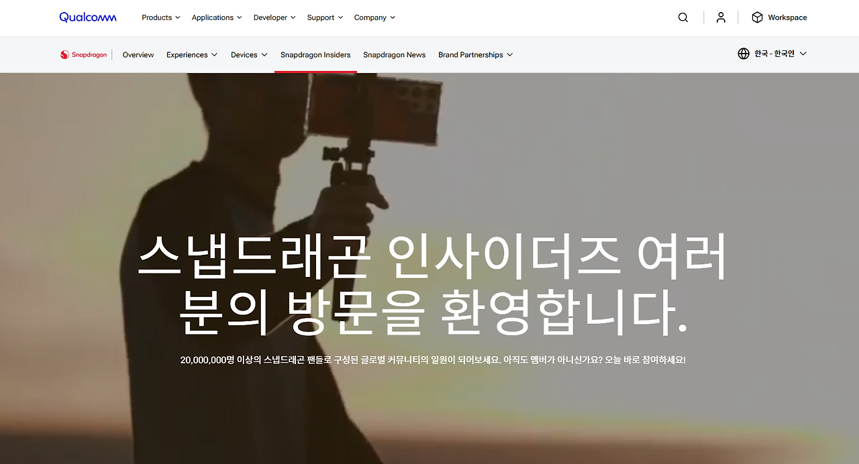The width and height of the screenshot is (859, 464).
Task: Click the Workspace cube icon
Action: [x=757, y=17]
